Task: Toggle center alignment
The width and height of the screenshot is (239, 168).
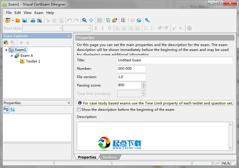Action: click(124, 28)
